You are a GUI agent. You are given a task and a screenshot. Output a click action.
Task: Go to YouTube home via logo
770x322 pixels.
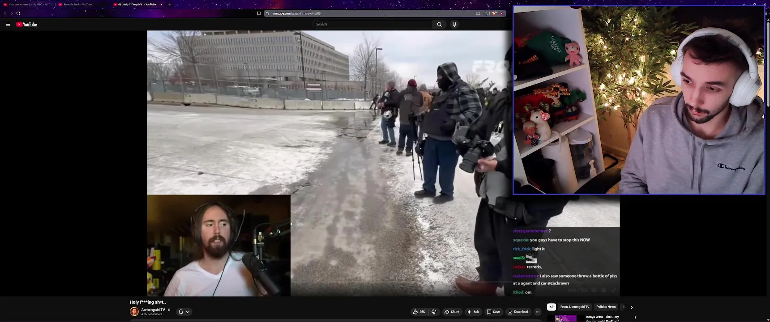(x=26, y=25)
